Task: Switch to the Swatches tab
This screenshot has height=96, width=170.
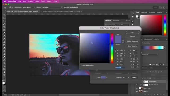Action: click(x=144, y=13)
